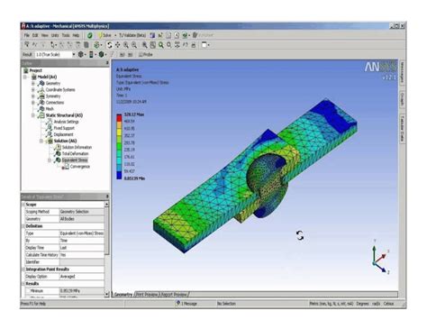Open the Tools menu
This screenshot has height=329, width=427.
66,35
